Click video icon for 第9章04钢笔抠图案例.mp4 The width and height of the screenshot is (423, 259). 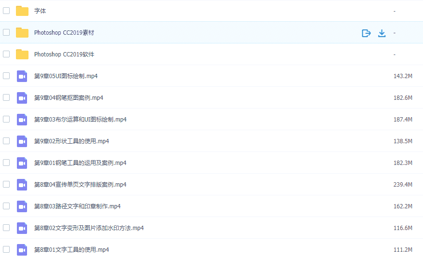click(22, 98)
